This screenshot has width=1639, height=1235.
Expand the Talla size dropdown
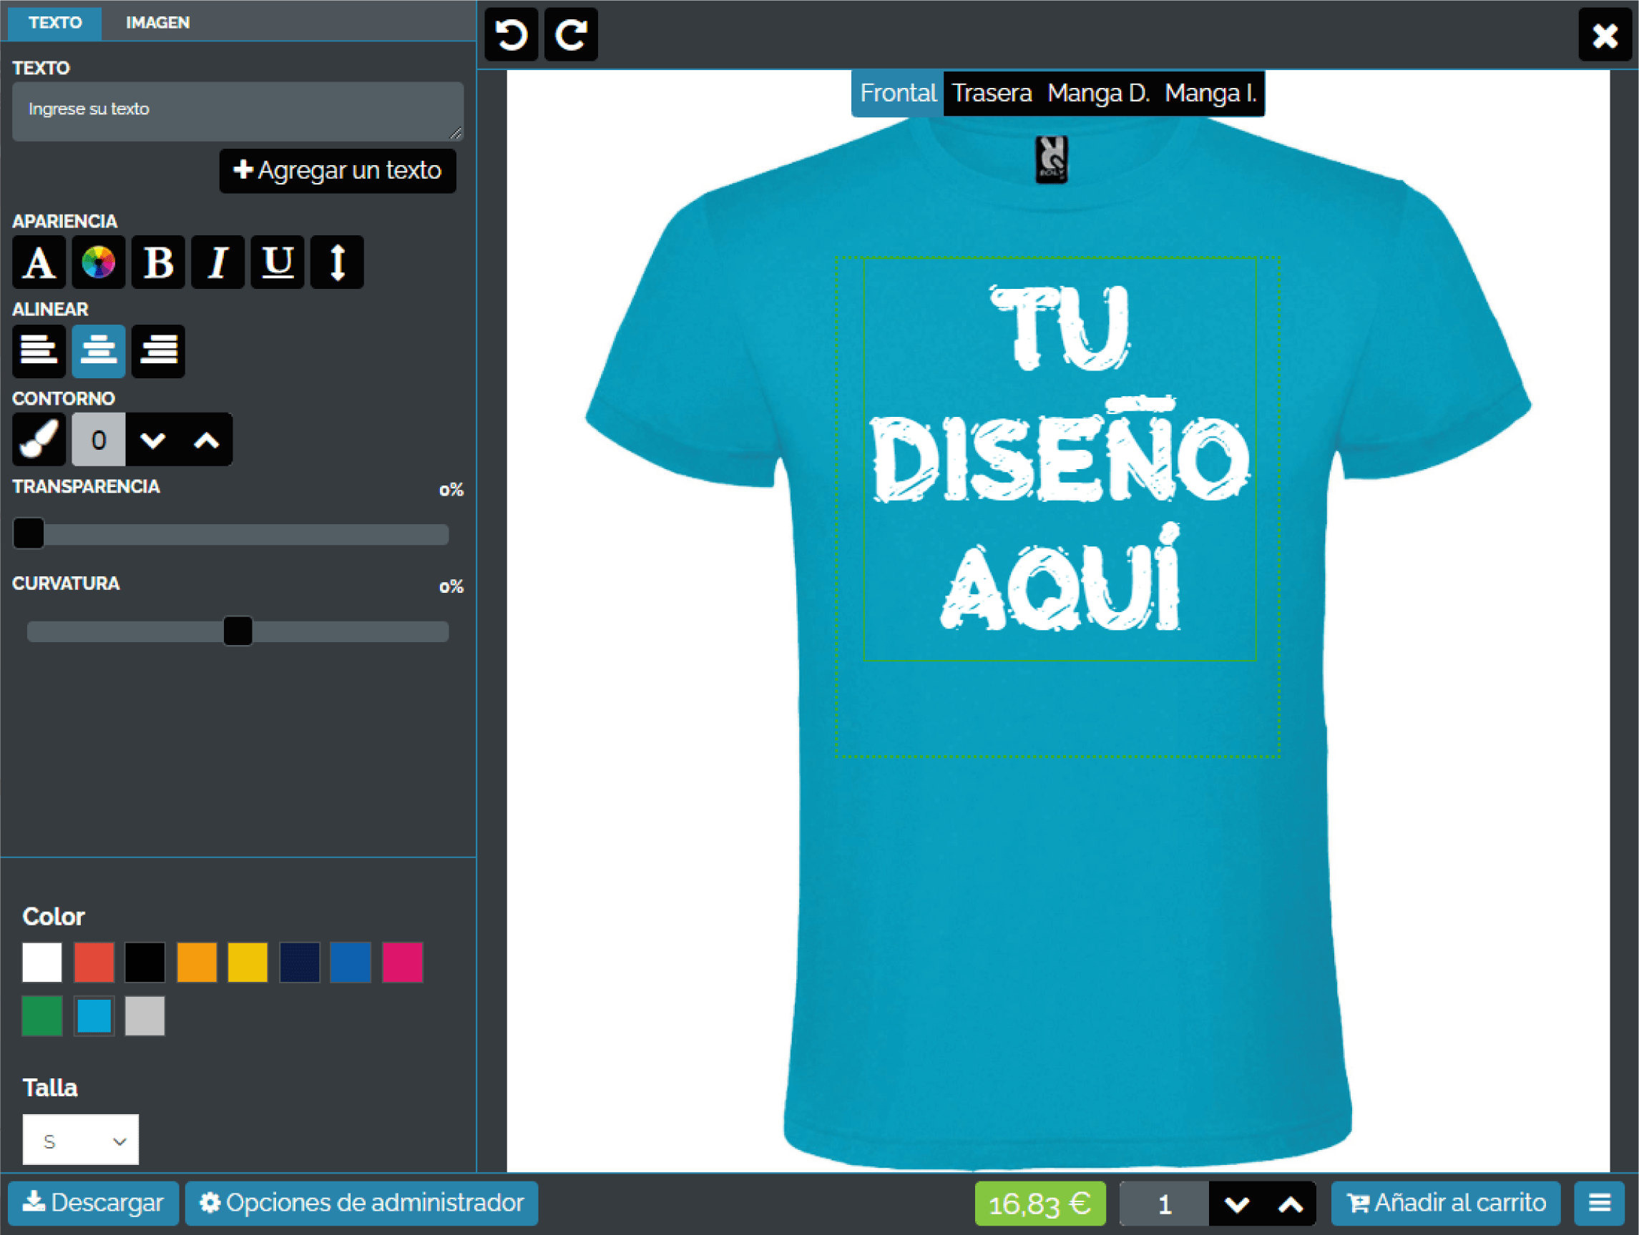tap(80, 1141)
